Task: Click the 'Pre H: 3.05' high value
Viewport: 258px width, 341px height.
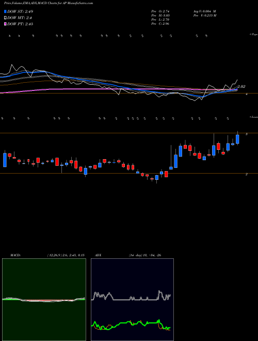Action: point(160,16)
